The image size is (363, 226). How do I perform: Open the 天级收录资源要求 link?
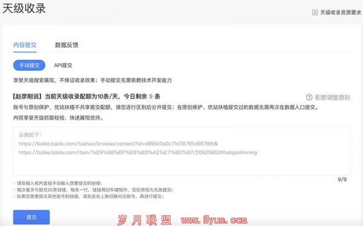340,12
